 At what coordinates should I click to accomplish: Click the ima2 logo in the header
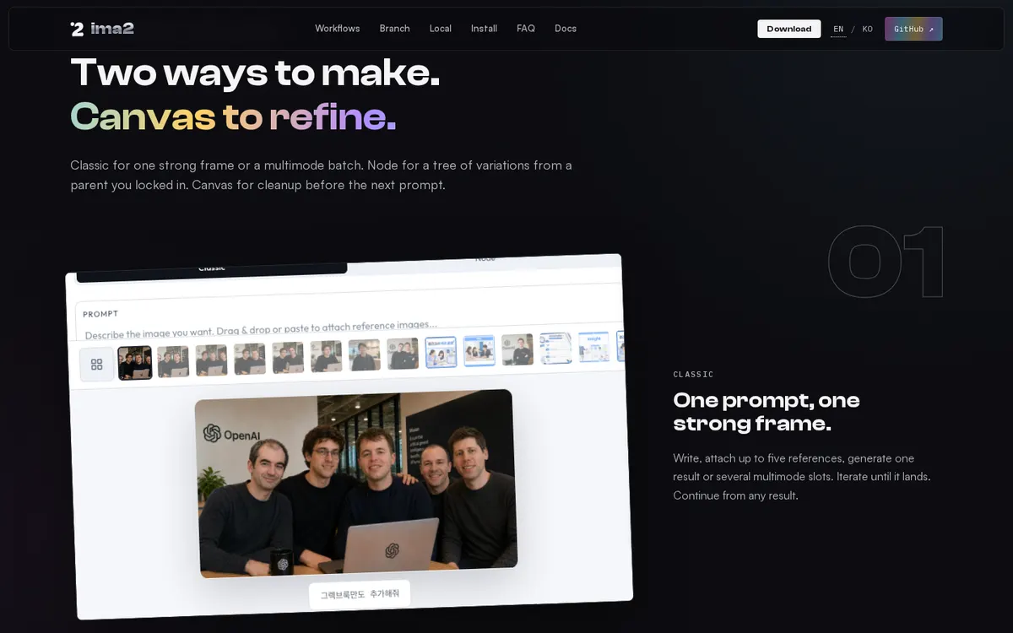tap(101, 29)
